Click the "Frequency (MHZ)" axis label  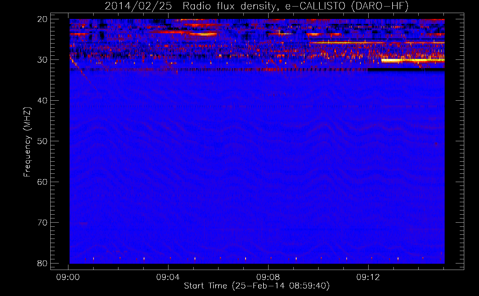tap(27, 142)
